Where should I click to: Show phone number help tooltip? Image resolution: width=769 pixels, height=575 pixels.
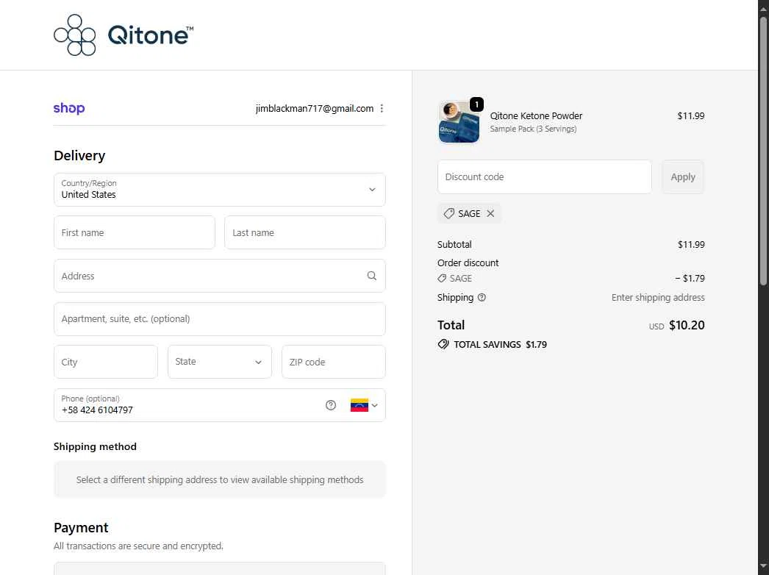tap(331, 405)
